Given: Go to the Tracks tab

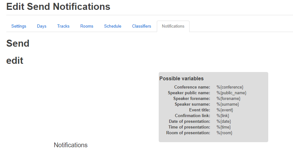Looking at the screenshot, I should coord(63,26).
